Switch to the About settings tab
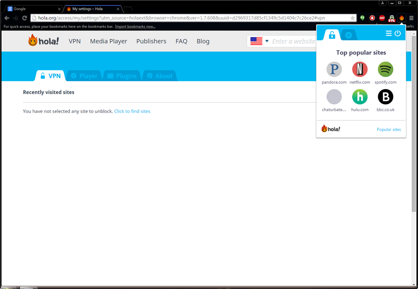 pos(160,76)
